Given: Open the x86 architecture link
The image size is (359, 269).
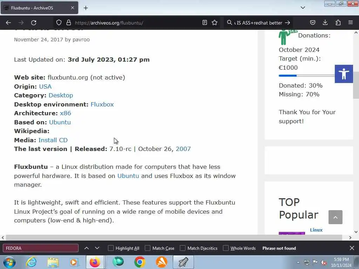Looking at the screenshot, I should point(66,113).
